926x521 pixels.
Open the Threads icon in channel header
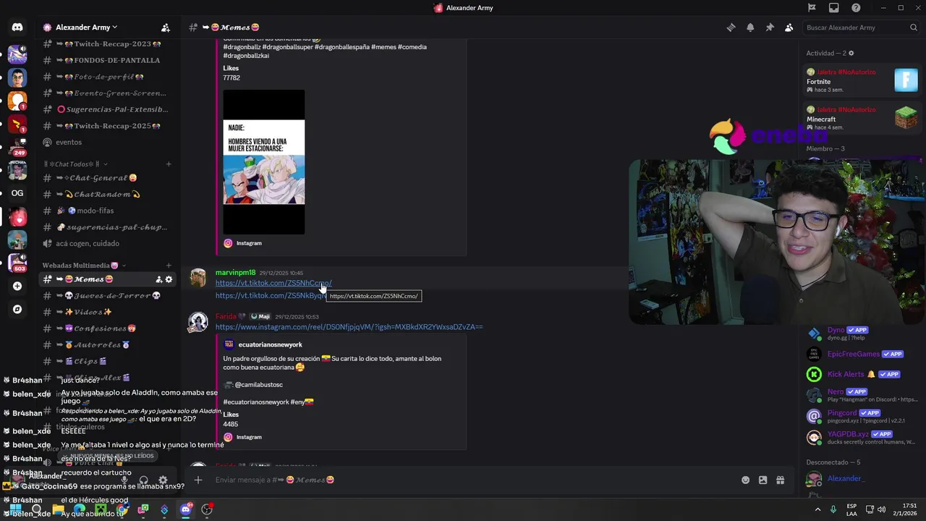click(731, 27)
